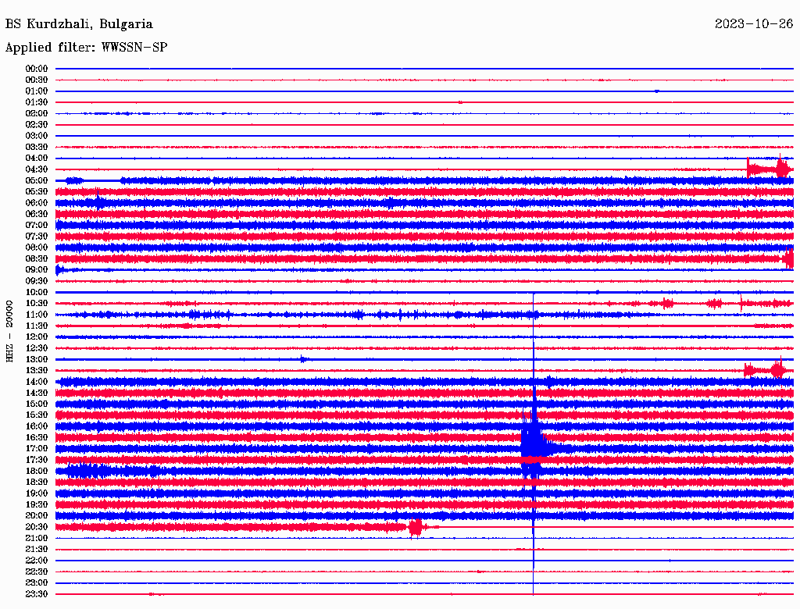Viewport: 800px width, 609px height.
Task: Click the station title 'BS Kurdzhali, Bulgaria'
Action: point(79,24)
